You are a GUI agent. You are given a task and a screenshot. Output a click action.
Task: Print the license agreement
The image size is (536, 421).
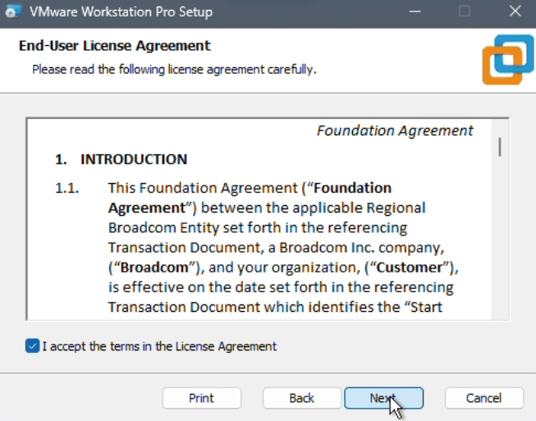tap(202, 398)
